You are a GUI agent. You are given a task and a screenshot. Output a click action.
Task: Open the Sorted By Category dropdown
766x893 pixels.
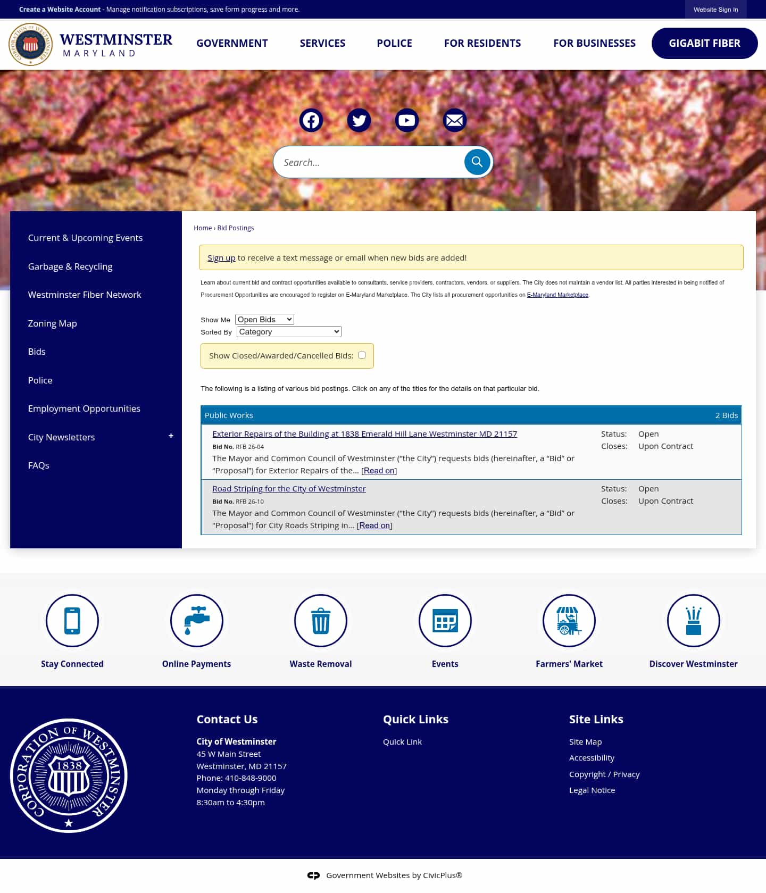pos(289,332)
